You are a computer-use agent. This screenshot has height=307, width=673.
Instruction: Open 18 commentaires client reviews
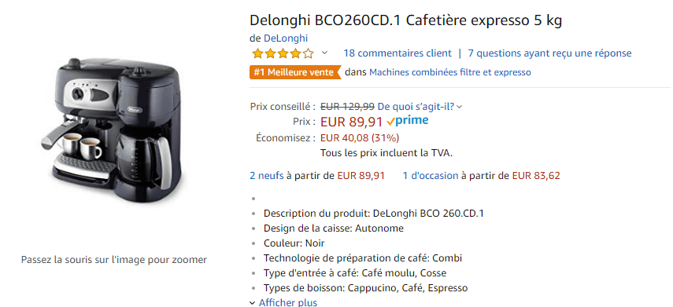(398, 53)
